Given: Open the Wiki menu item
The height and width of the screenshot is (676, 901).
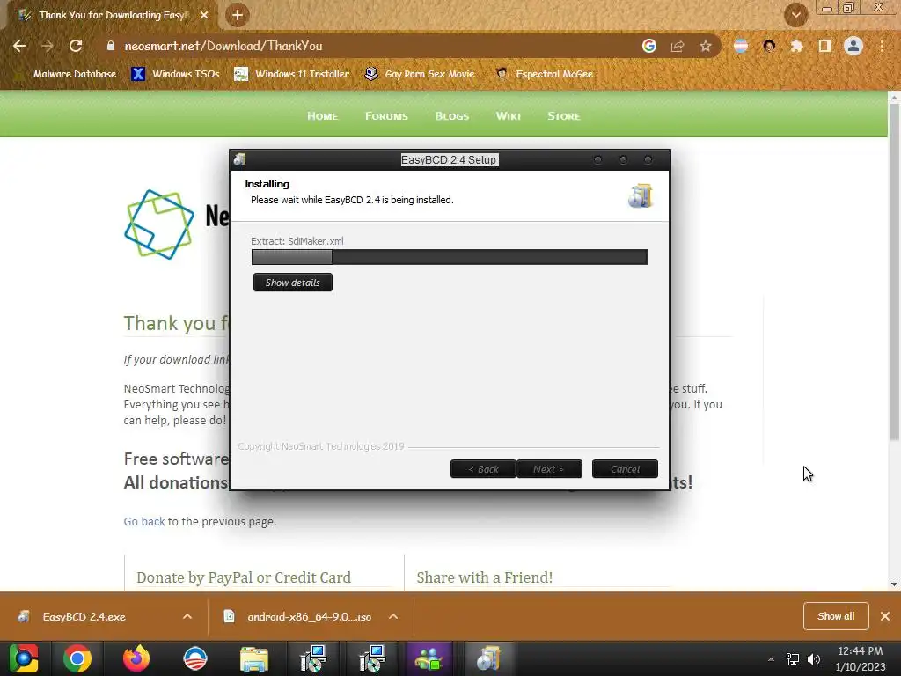Looking at the screenshot, I should pyautogui.click(x=509, y=116).
